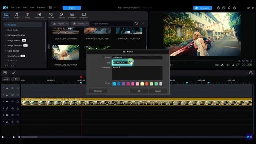256x144 pixels.
Task: Expand the Image Generator category
Action: (x=6, y=46)
